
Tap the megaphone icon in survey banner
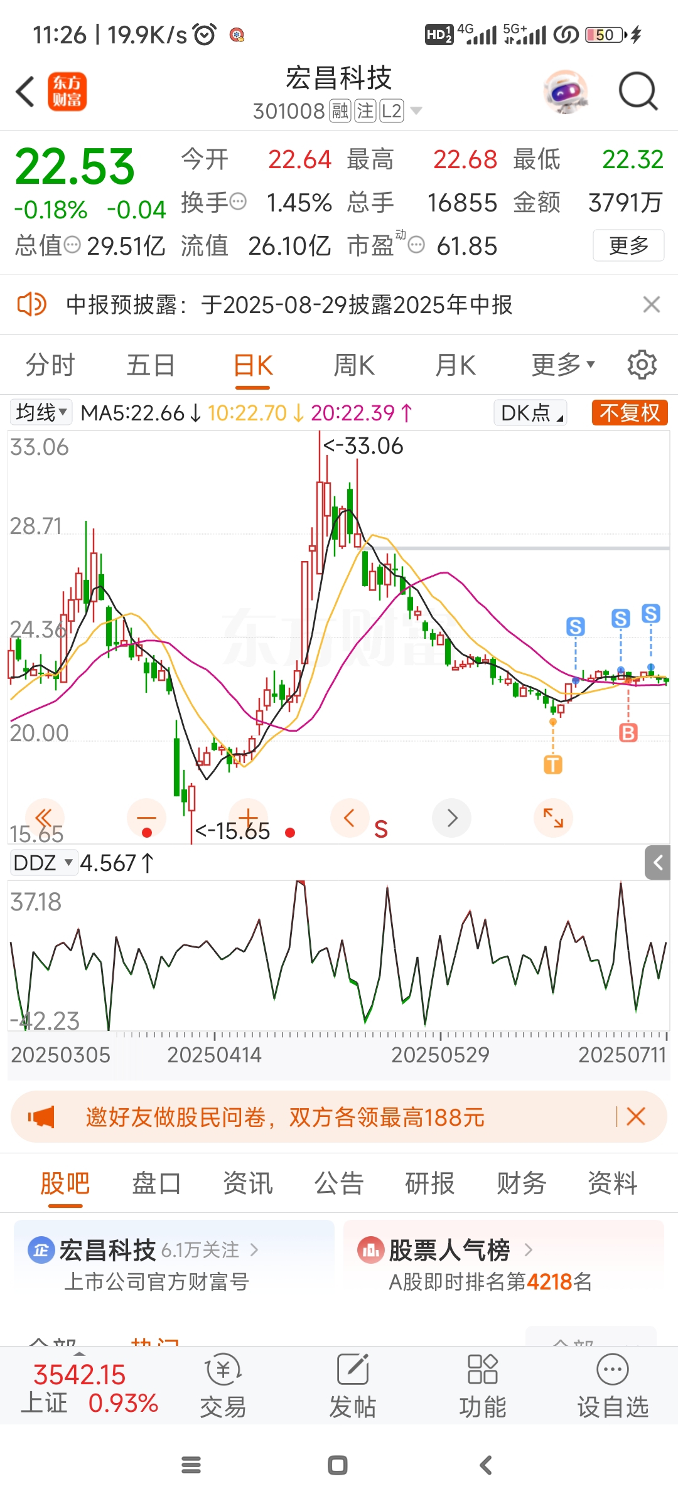click(x=41, y=1117)
